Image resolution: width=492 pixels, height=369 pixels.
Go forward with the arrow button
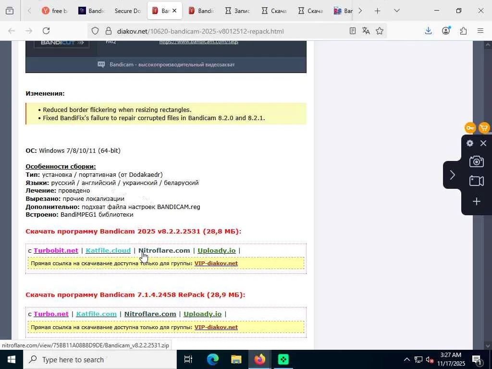coord(29,31)
